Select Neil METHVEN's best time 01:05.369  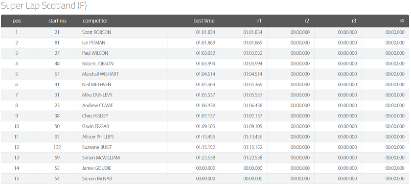click(x=205, y=85)
